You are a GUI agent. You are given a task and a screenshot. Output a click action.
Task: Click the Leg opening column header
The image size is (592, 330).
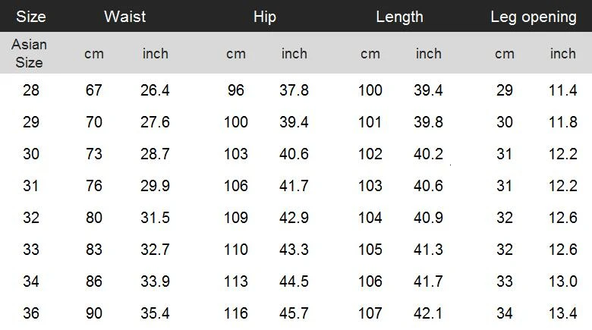(x=534, y=17)
